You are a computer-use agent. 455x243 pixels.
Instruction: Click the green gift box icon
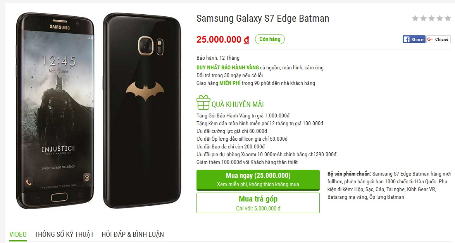click(203, 103)
